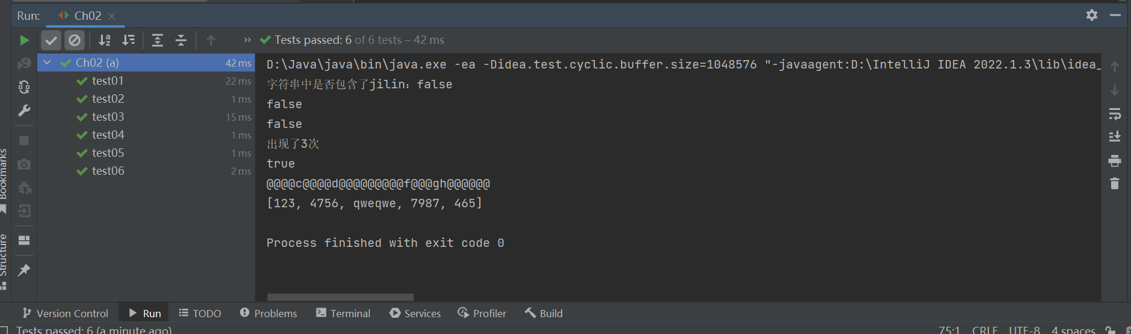Image resolution: width=1131 pixels, height=334 pixels.
Task: Click the console horizontal scrollbar
Action: tap(340, 297)
